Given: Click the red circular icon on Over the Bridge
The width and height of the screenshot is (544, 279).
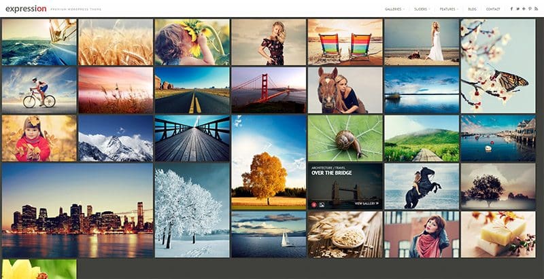Looking at the screenshot, I should coord(314,204).
